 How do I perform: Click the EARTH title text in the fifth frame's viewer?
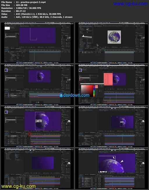[39, 121]
